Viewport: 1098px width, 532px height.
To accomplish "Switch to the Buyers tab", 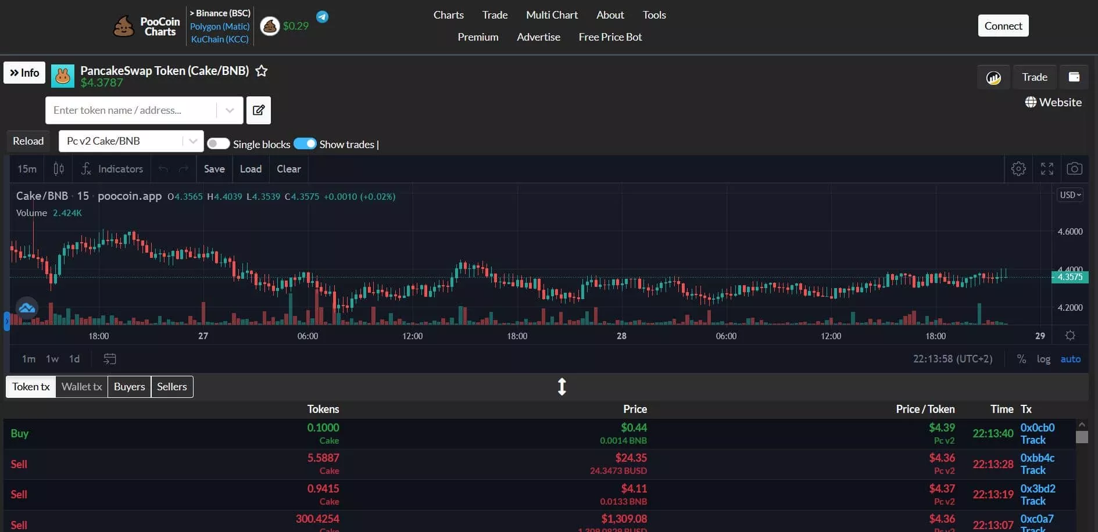I will pyautogui.click(x=129, y=387).
